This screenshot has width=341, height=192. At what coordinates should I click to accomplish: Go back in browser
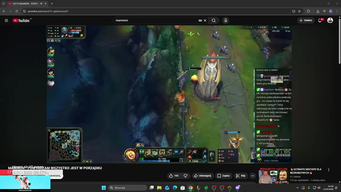tap(4, 11)
